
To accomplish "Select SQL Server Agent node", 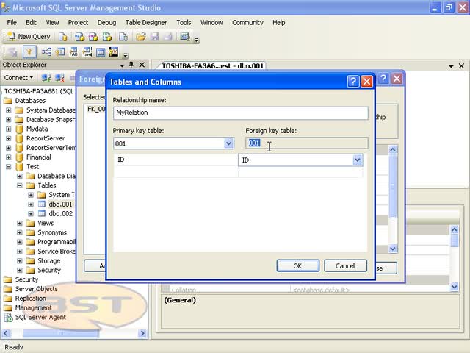I will tap(40, 318).
